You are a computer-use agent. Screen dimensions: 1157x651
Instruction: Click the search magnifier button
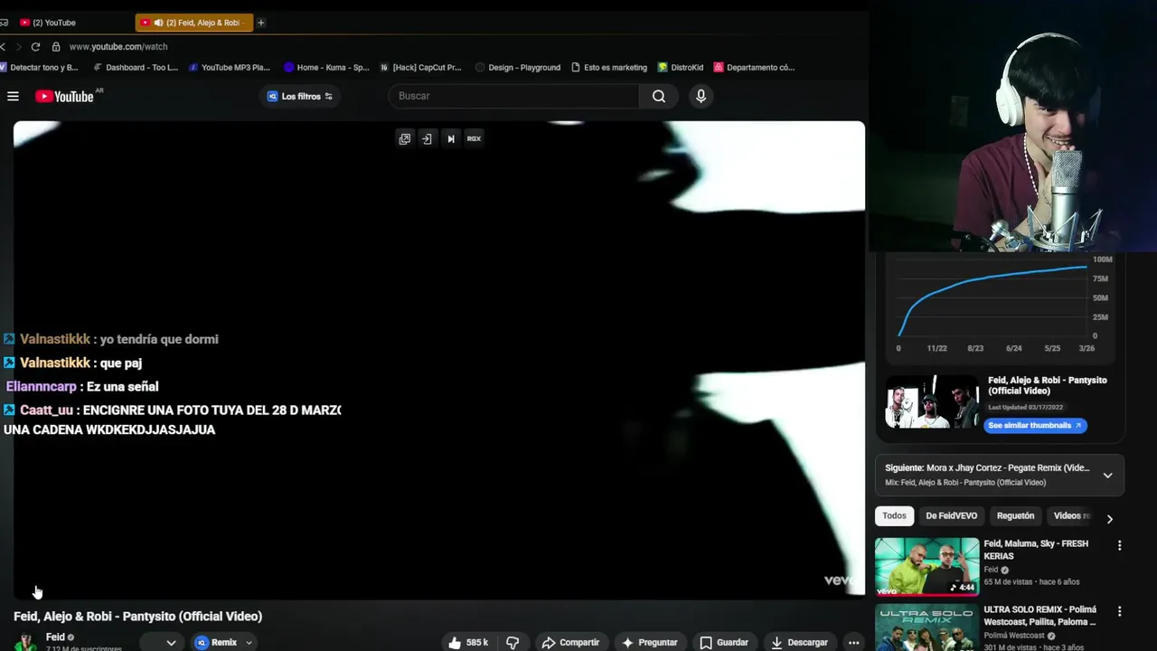click(x=659, y=96)
